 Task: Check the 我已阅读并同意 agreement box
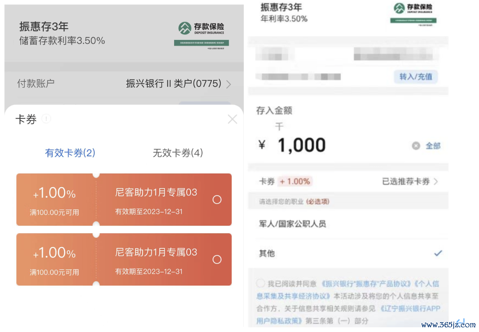(261, 283)
